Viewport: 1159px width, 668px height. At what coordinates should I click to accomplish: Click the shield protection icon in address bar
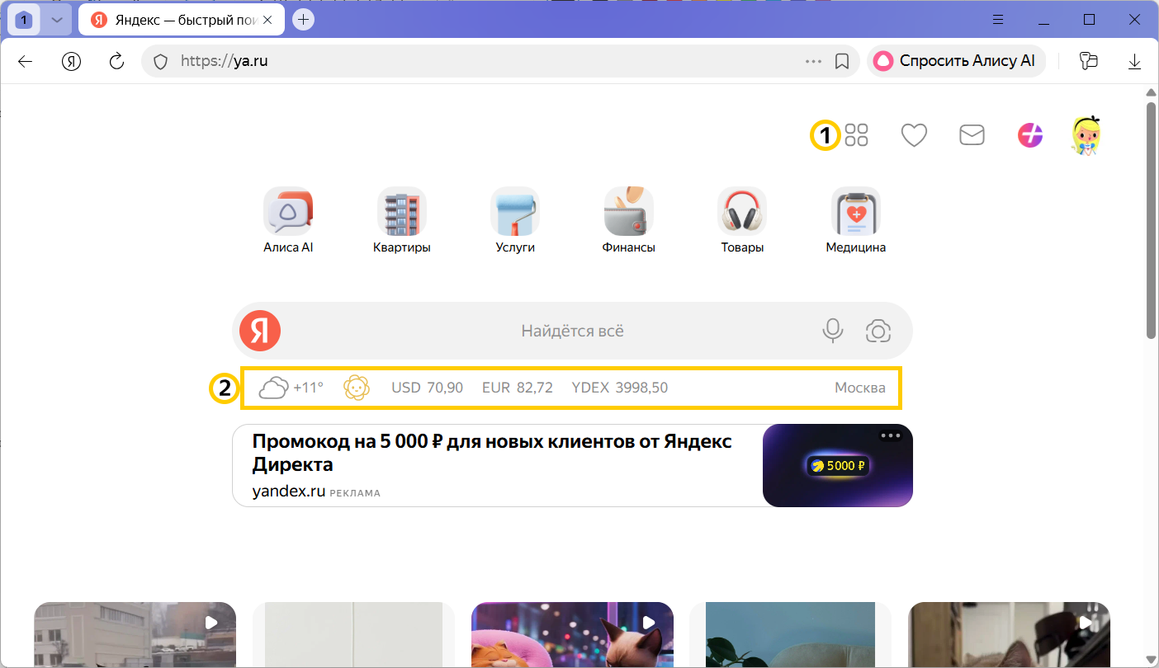pyautogui.click(x=161, y=61)
